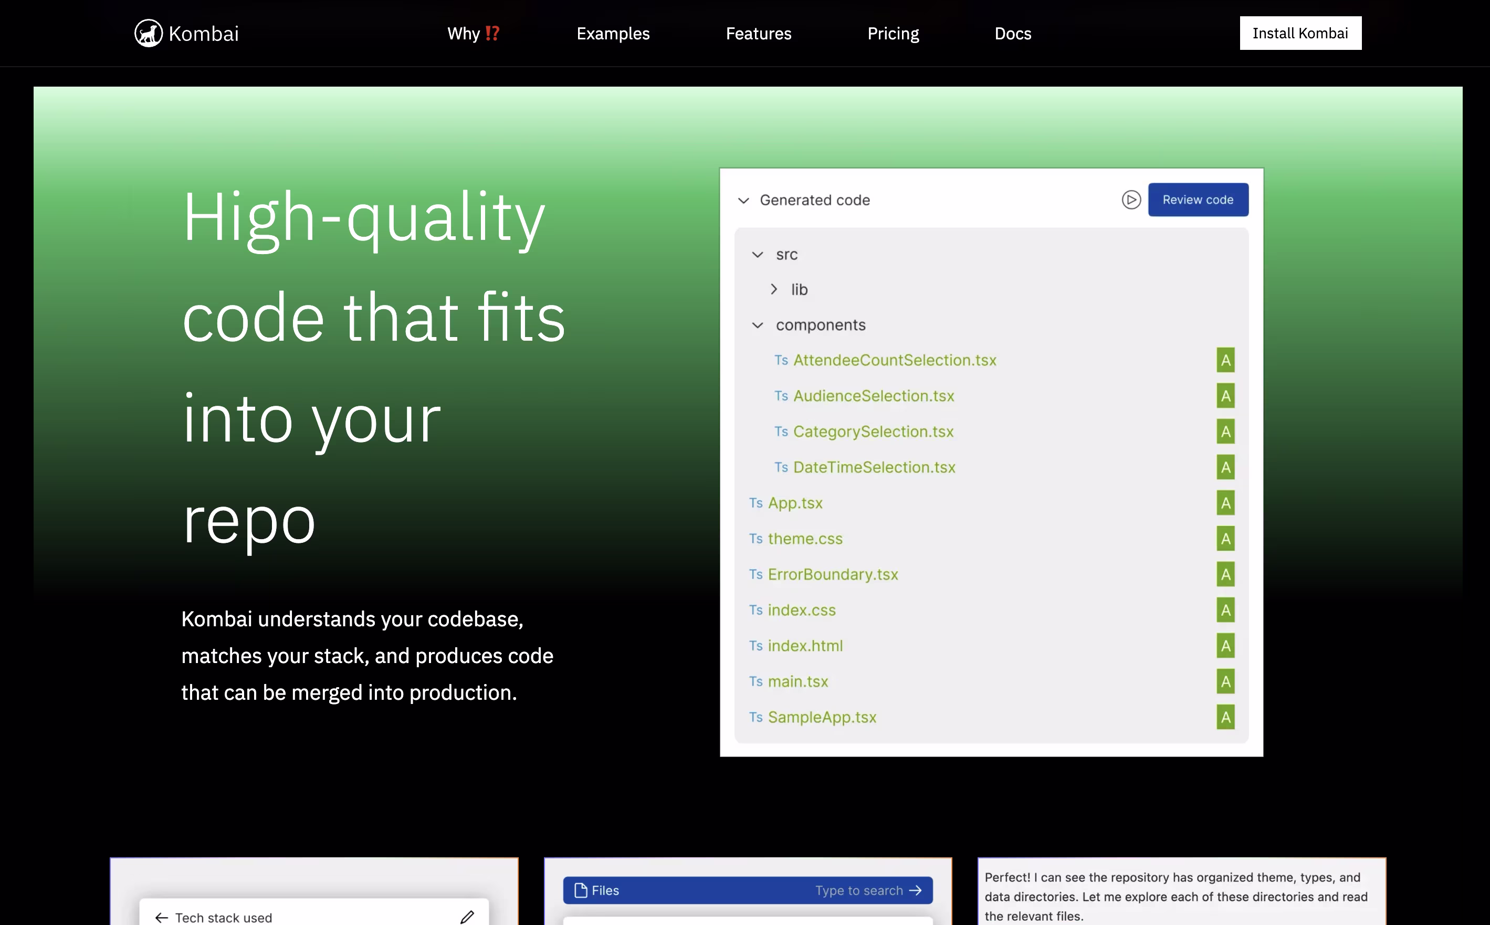The image size is (1490, 925).
Task: Open AttendeeCountSelection.tsx file
Action: (x=895, y=360)
